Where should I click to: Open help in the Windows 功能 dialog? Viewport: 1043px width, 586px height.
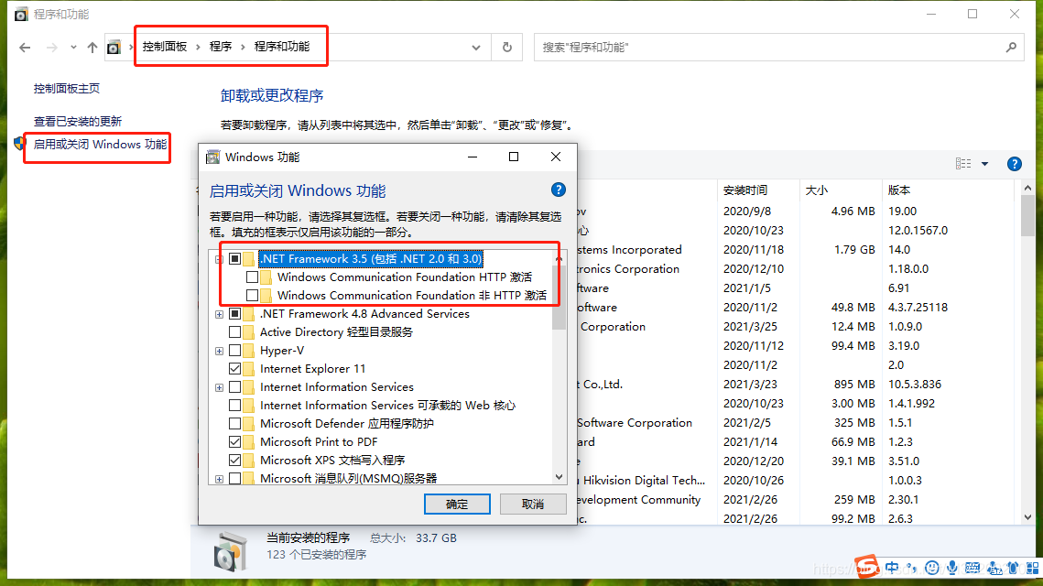[558, 190]
